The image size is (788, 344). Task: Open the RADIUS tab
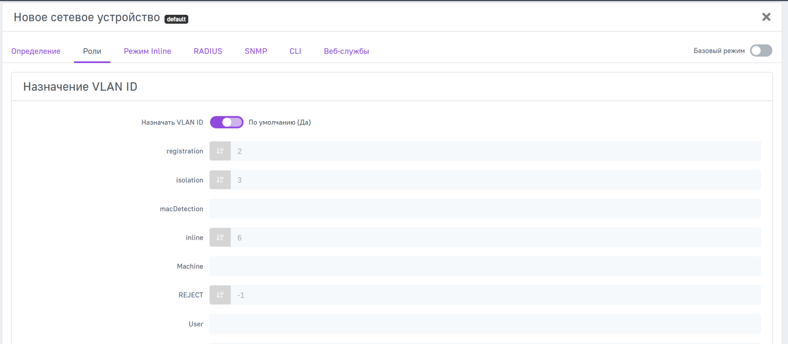point(208,51)
